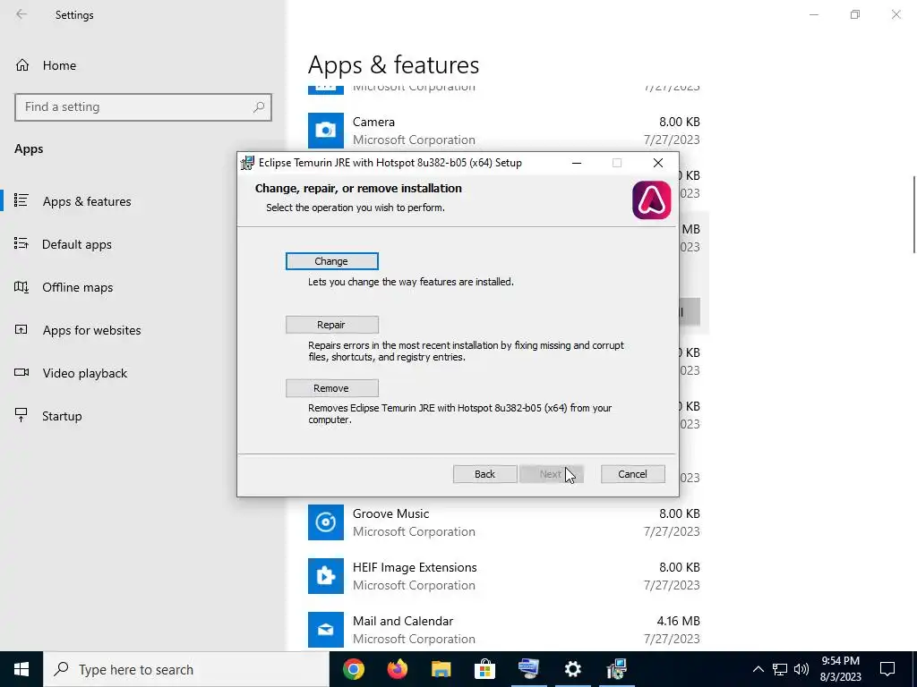Click the 4.16 MB size value
The width and height of the screenshot is (917, 687).
(x=679, y=621)
